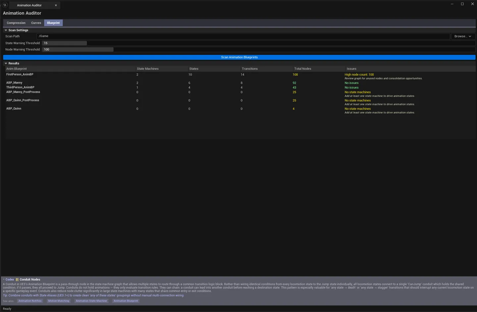
Task: Maximize the Animation Auditor window
Action: click(x=462, y=4)
